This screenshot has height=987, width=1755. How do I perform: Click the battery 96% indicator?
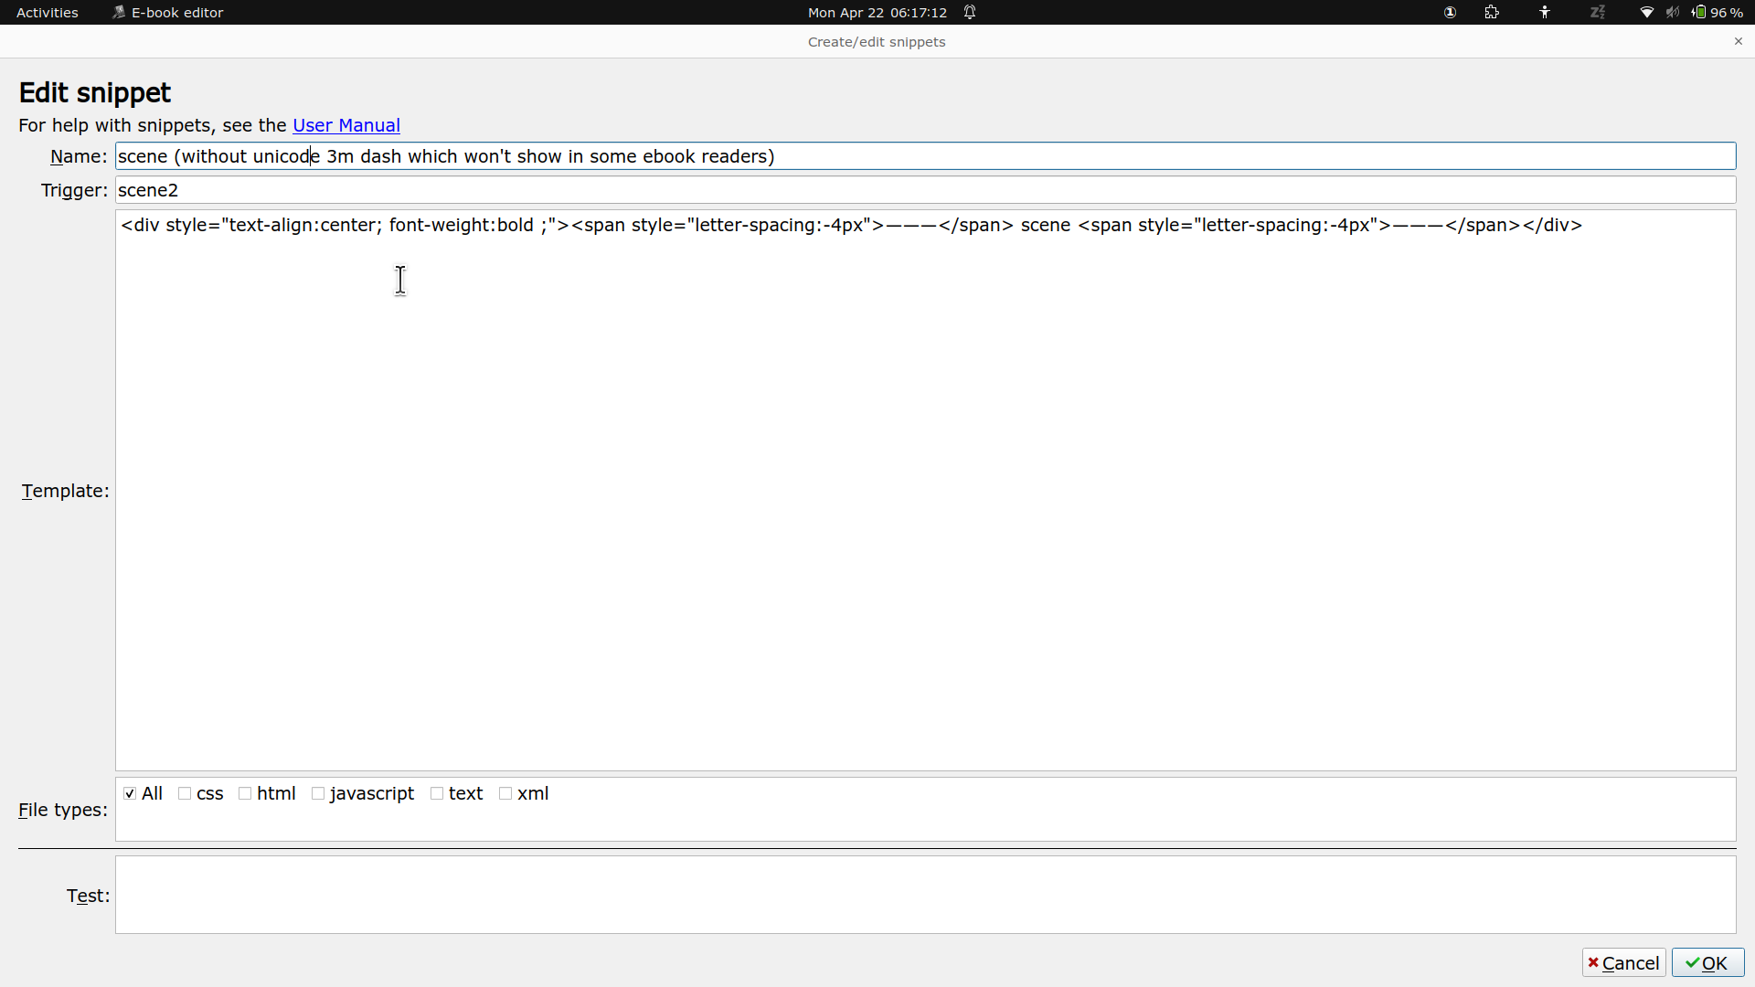coord(1718,13)
